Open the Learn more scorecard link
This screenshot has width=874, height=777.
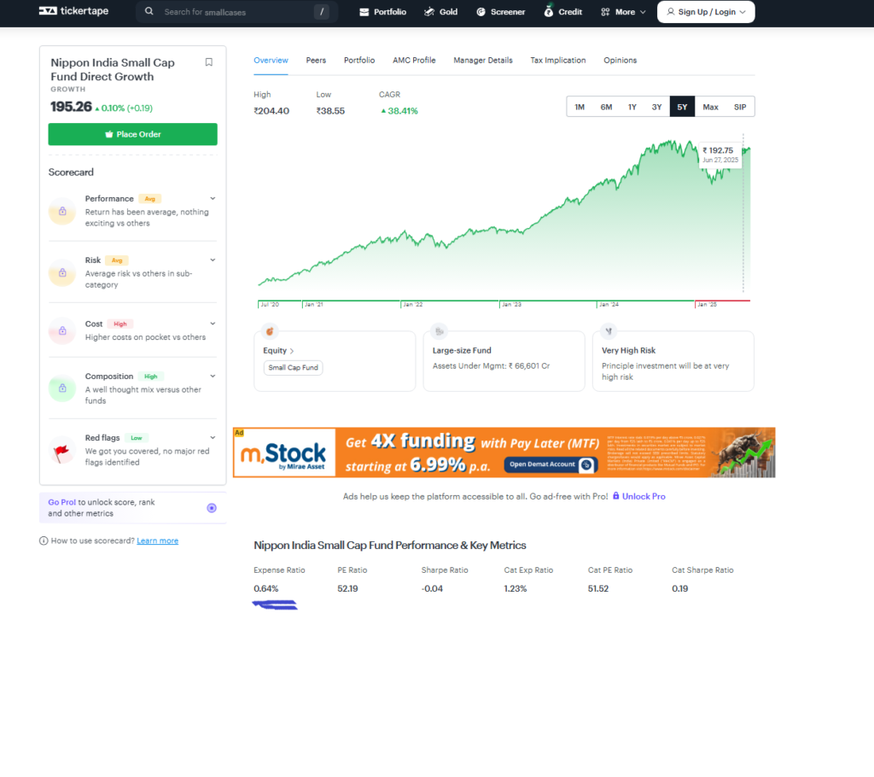(158, 540)
